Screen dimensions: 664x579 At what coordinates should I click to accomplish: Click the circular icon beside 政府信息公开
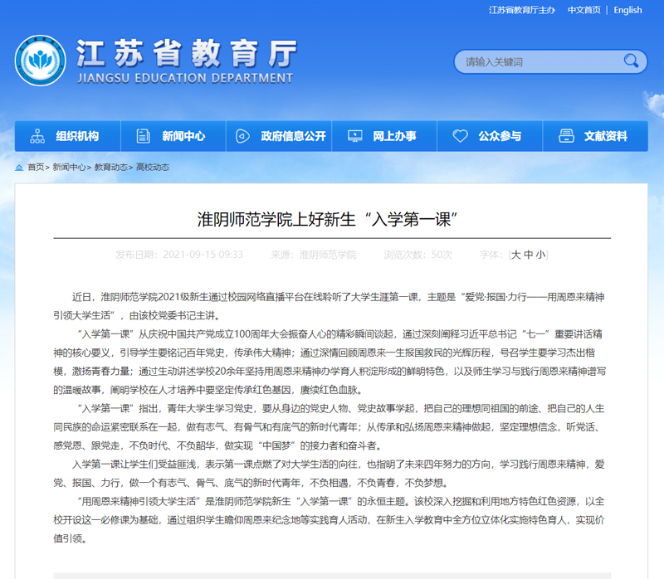coord(242,136)
